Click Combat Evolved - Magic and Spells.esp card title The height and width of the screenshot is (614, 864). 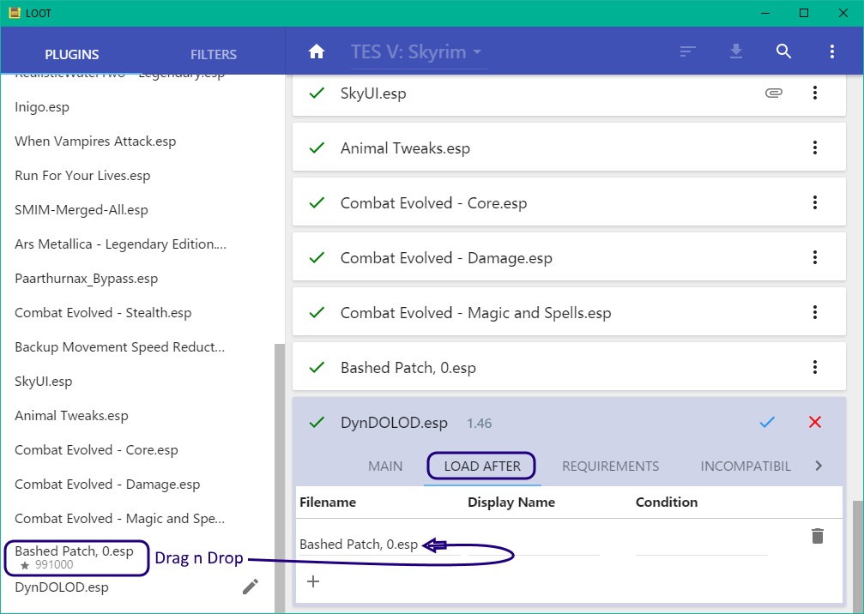pyautogui.click(x=475, y=313)
